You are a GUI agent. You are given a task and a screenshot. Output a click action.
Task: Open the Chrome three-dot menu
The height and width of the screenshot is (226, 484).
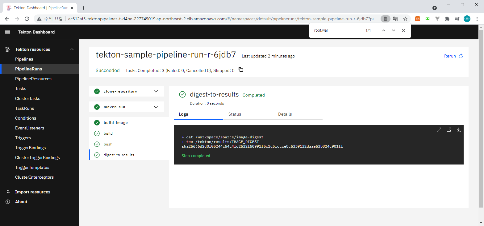point(477,19)
